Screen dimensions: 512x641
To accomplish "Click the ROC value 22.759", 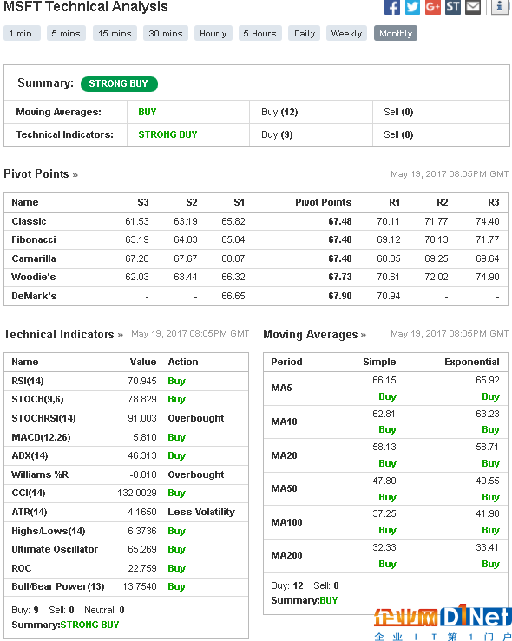I will 142,568.
